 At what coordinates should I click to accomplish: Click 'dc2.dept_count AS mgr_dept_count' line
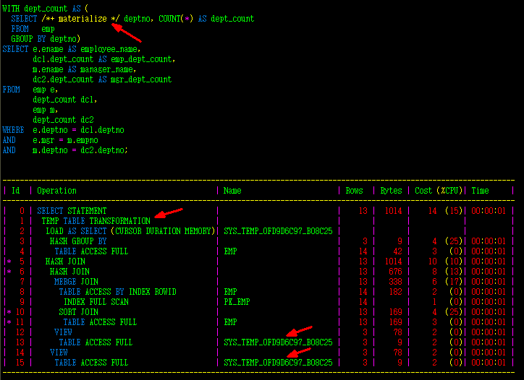pos(102,79)
